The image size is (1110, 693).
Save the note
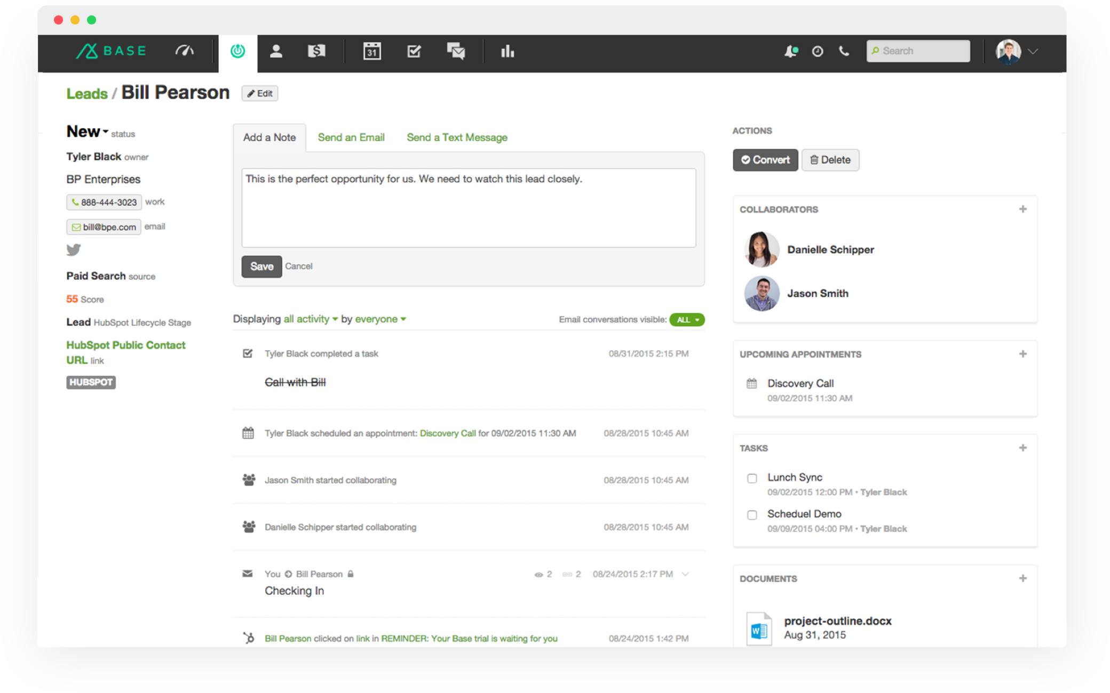(x=261, y=267)
